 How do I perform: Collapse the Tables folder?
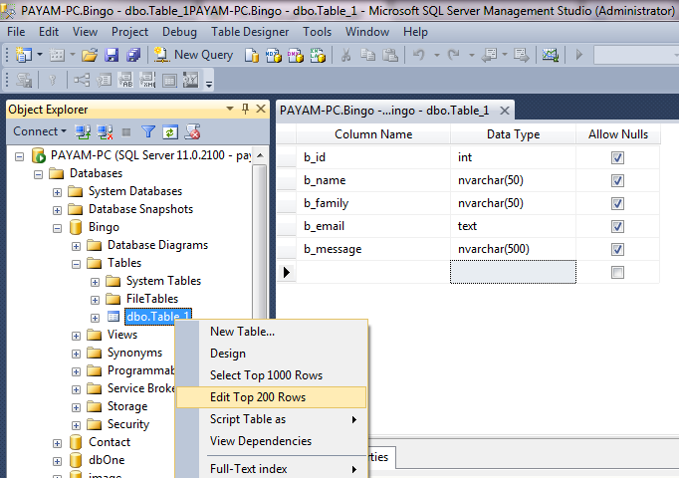77,264
